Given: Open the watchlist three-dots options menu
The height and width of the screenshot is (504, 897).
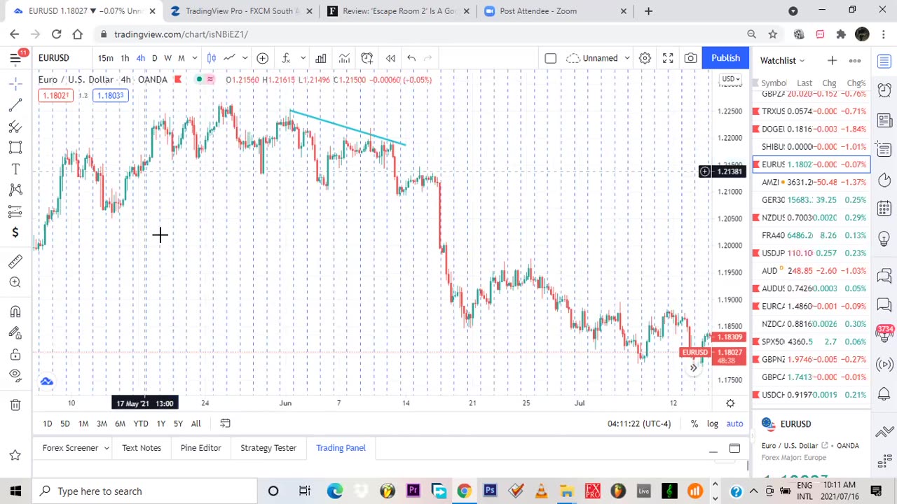Looking at the screenshot, I should (x=855, y=61).
